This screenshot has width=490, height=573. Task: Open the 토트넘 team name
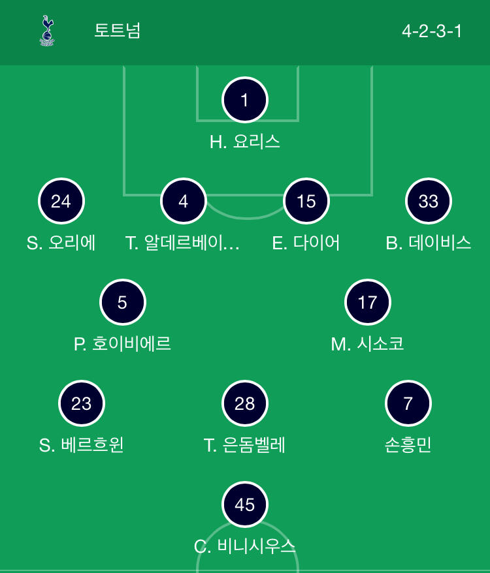(x=117, y=30)
